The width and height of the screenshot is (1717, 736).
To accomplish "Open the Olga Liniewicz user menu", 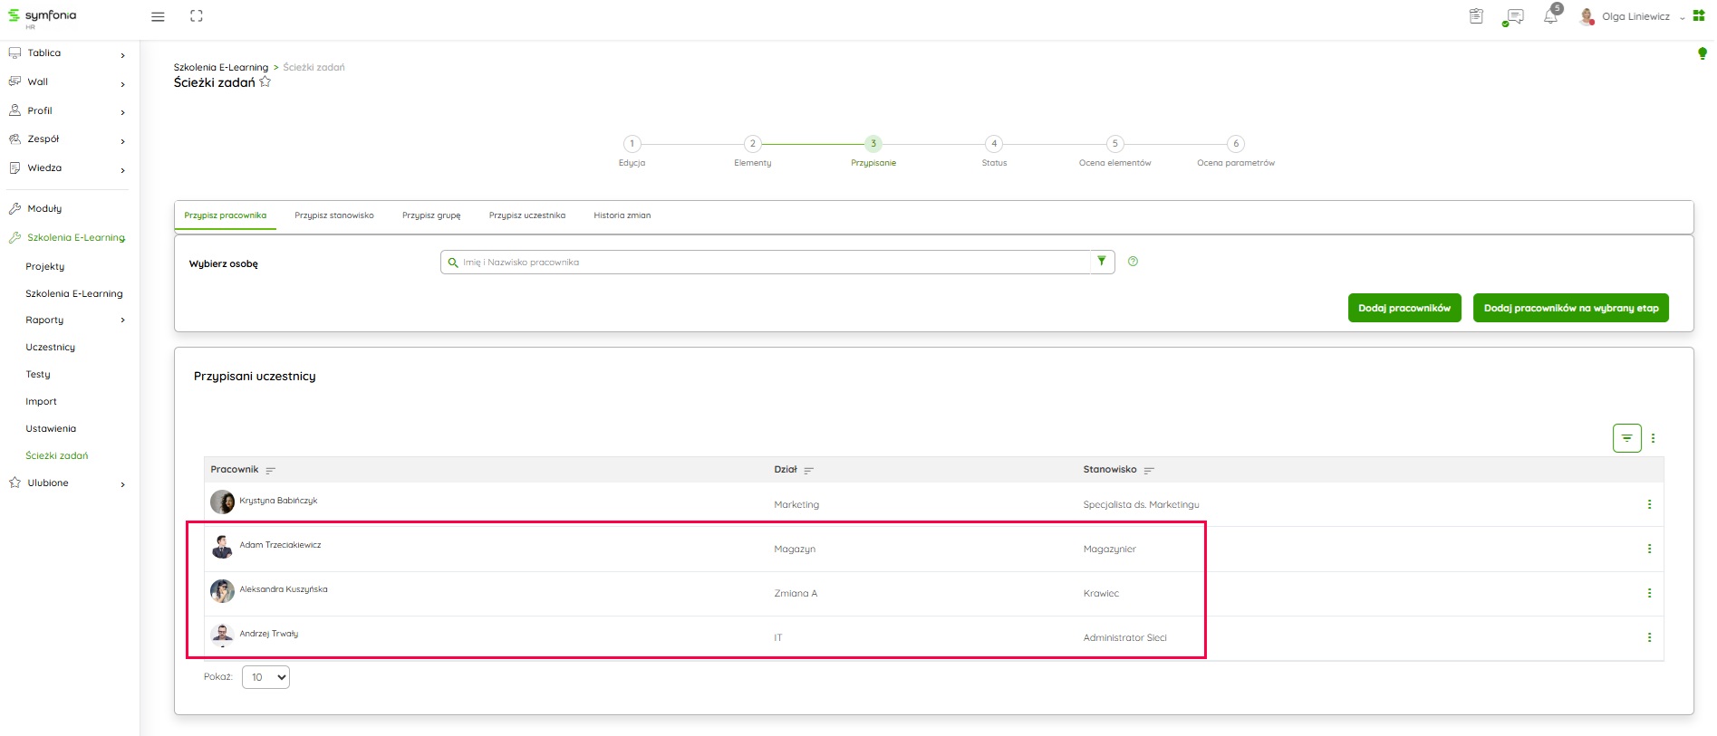I will [1635, 16].
